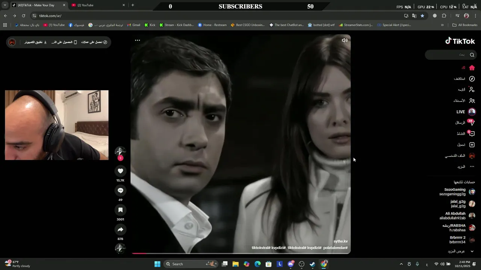This screenshot has width=481, height=270.
Task: Open Chrome three-dot menu
Action: click(475, 16)
